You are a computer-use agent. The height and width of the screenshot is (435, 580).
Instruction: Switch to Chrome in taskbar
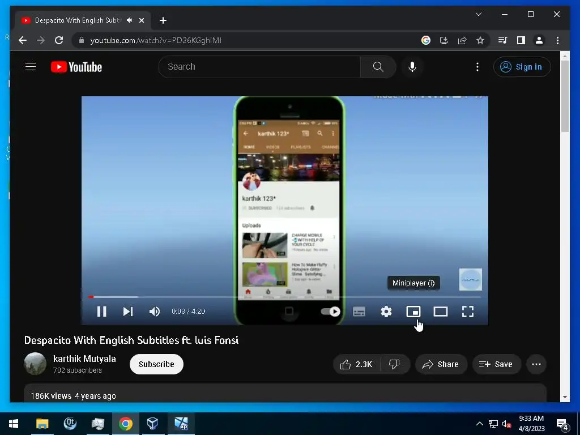(125, 424)
